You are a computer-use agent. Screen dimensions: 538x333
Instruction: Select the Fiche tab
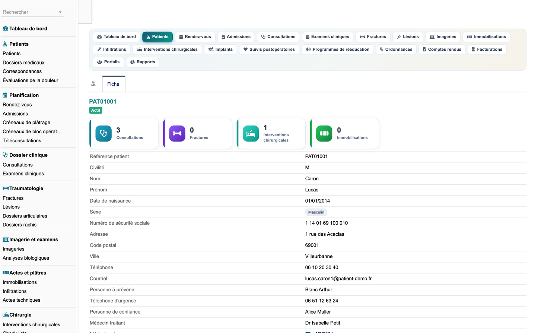point(114,84)
